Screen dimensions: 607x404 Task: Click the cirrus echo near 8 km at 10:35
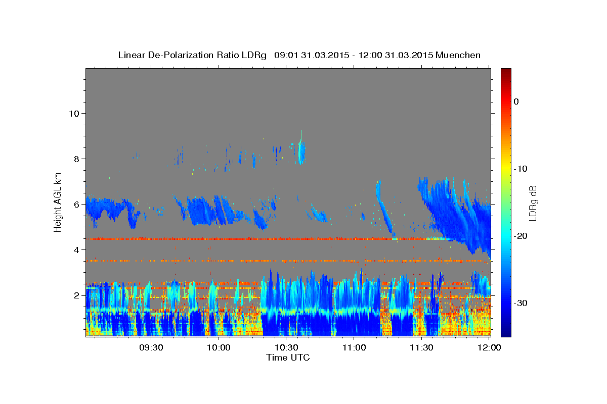[301, 151]
